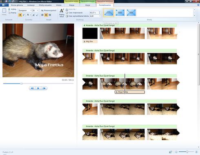Image resolution: width=200 pixels, height=155 pixels.
Task: Select the first music track Amanda bar
Action: click(x=130, y=25)
